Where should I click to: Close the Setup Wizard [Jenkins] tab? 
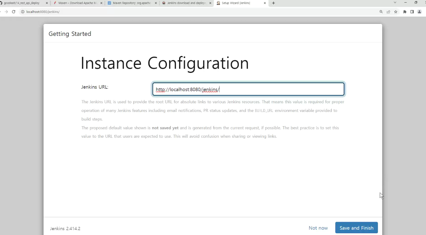[265, 3]
